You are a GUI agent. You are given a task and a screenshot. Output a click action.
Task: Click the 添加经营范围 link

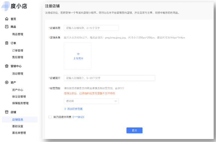(x=73, y=109)
